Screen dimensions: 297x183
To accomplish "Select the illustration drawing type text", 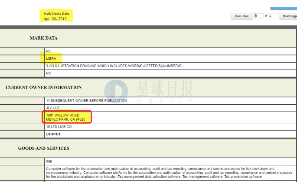I will (114, 66).
